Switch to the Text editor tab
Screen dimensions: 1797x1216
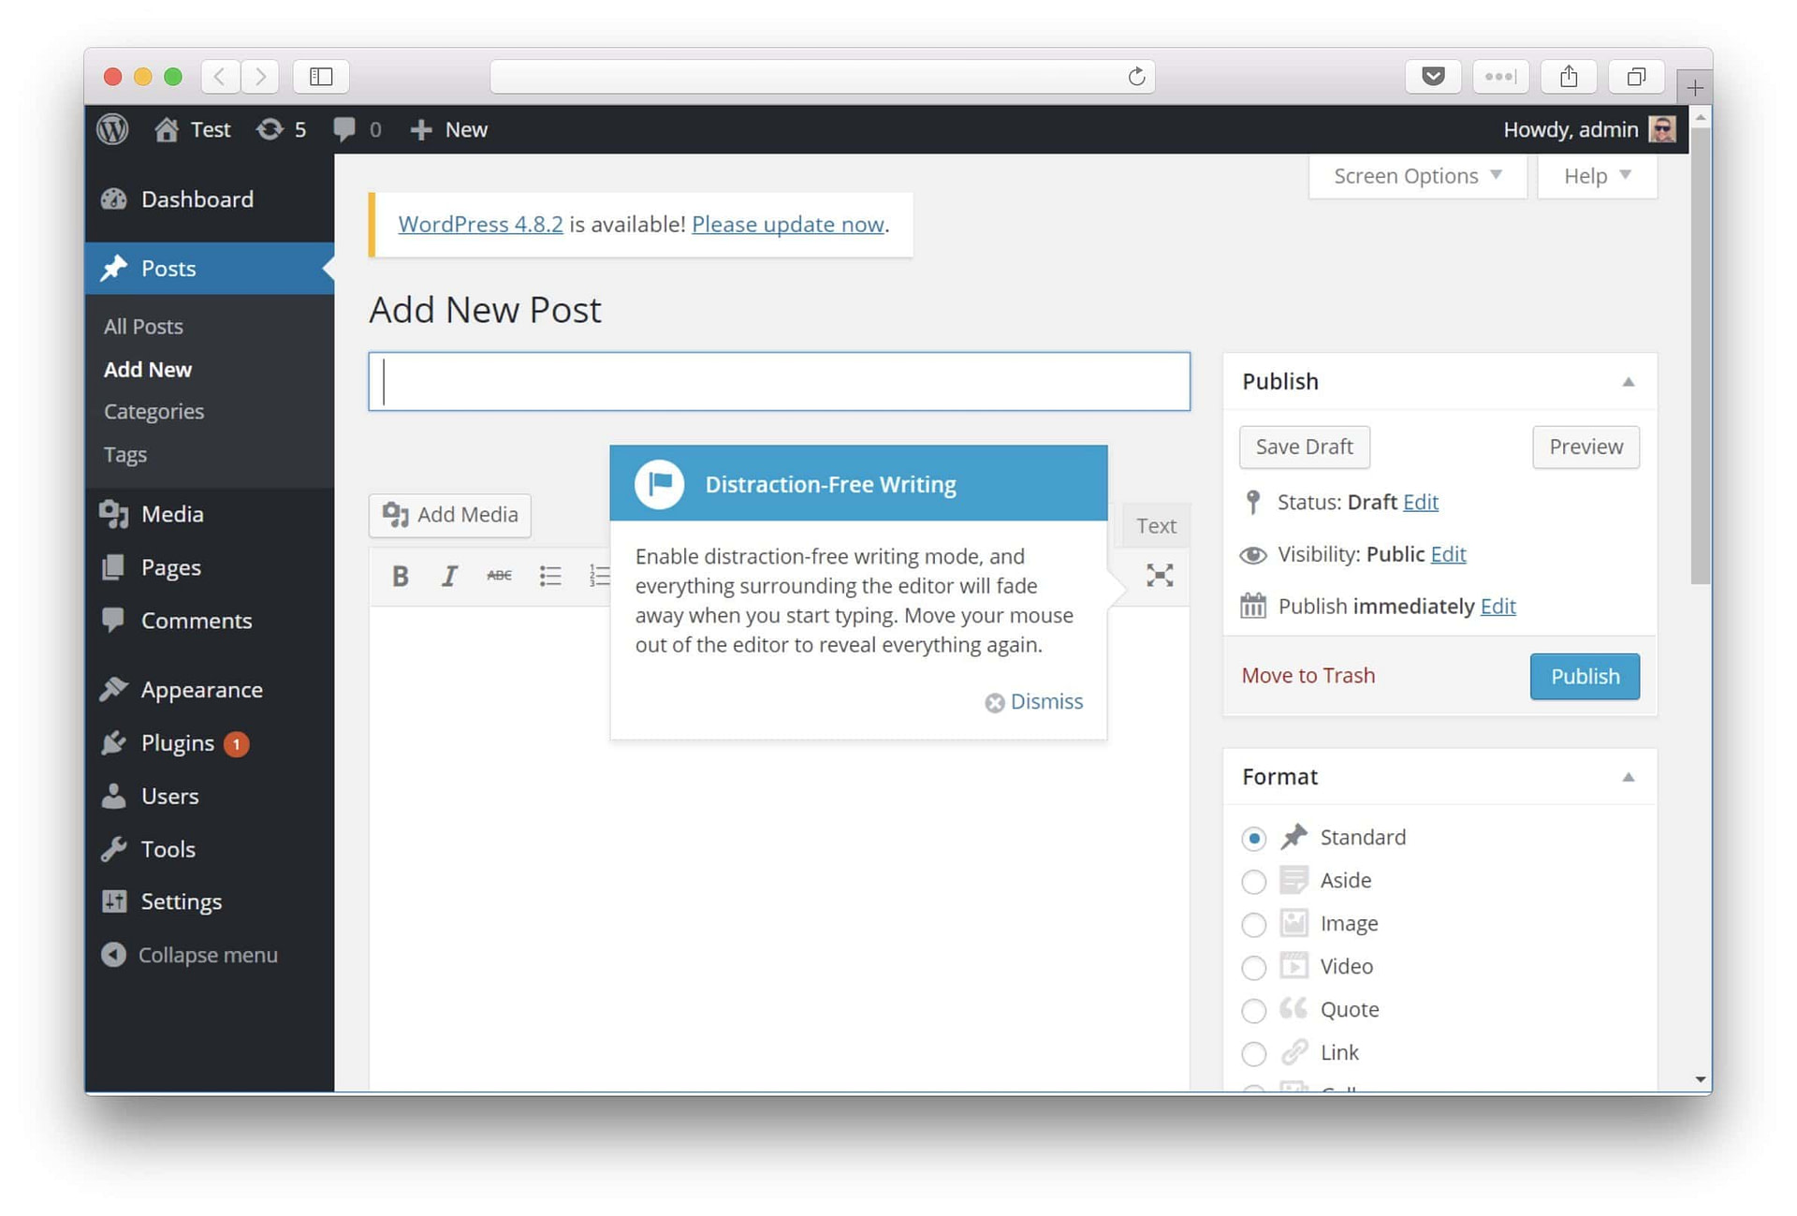(1156, 526)
